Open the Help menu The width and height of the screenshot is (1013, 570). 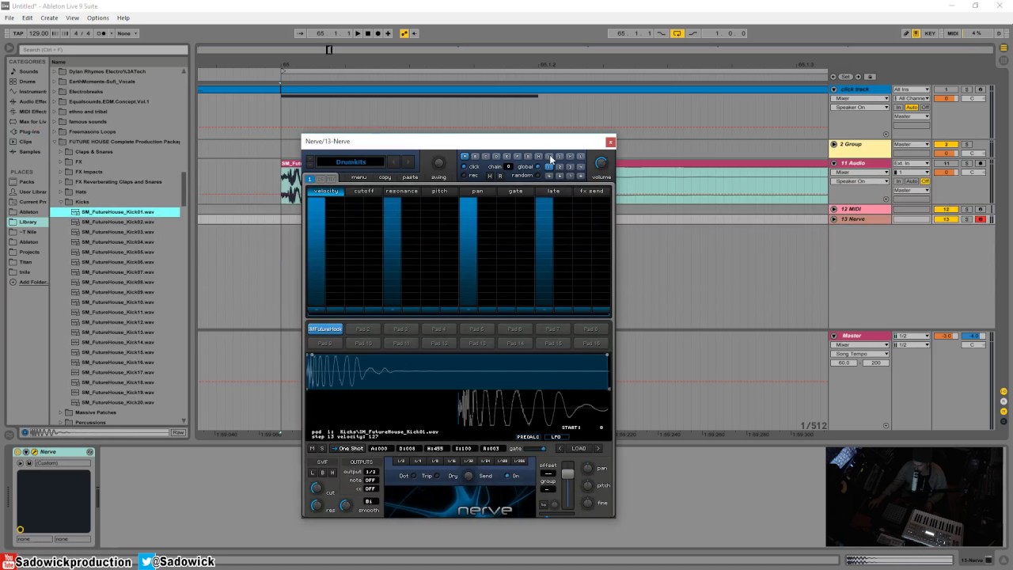point(123,17)
